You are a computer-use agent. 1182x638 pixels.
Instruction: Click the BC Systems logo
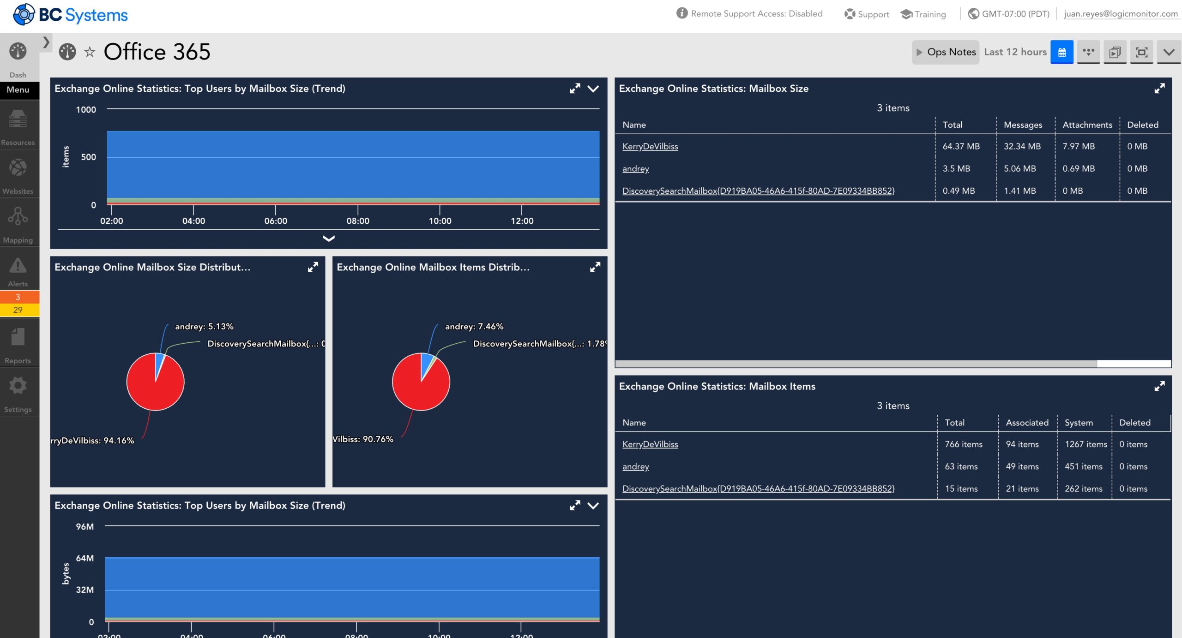click(x=70, y=15)
